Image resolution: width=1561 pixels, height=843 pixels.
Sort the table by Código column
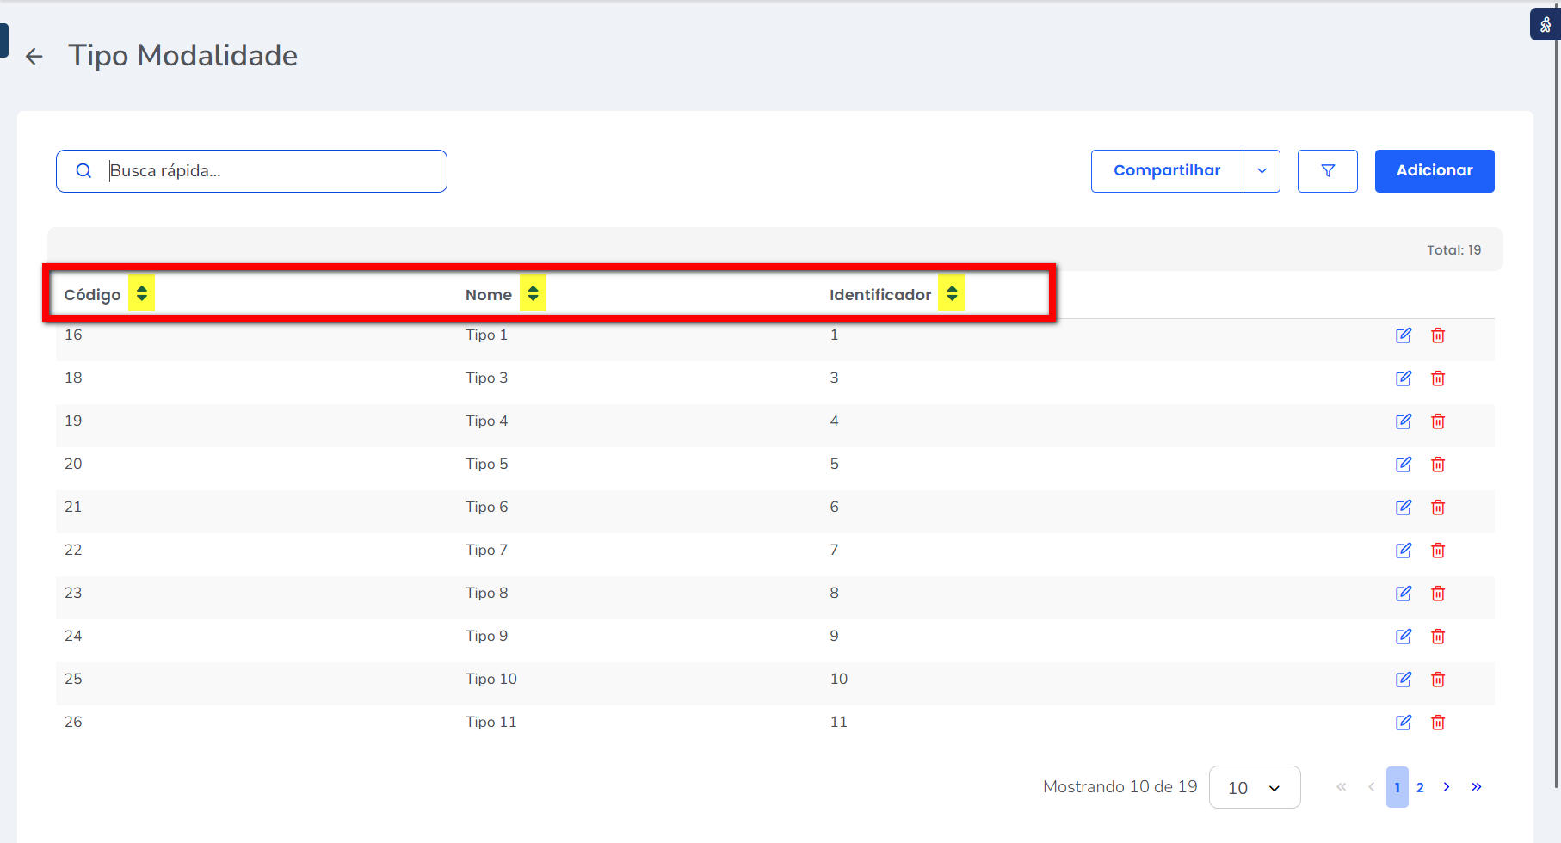pos(141,294)
